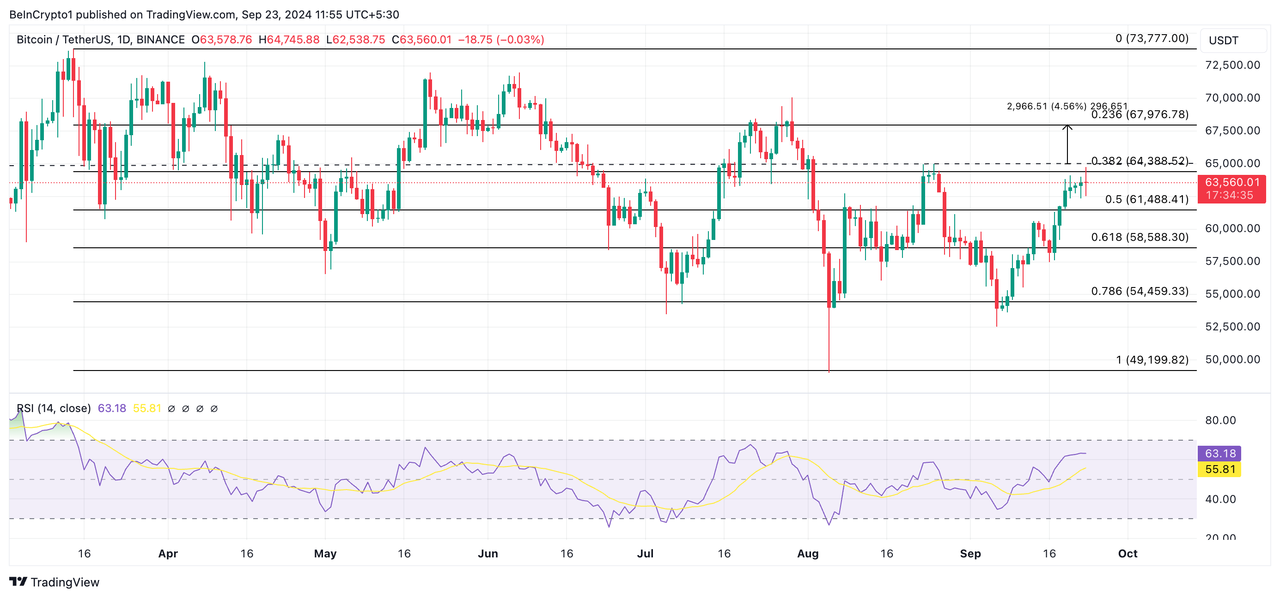This screenshot has width=1280, height=598.
Task: Click the yellow 55.81 tag on RSI axis
Action: coord(1220,469)
